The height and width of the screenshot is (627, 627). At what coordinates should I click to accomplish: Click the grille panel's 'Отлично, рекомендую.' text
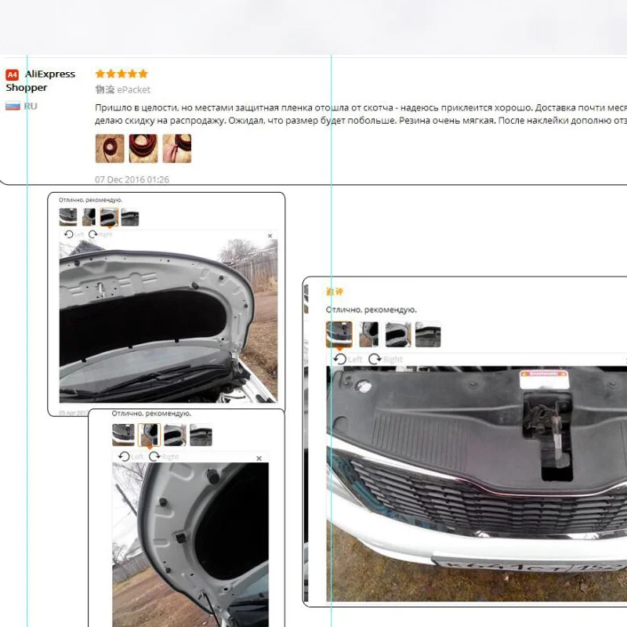(x=371, y=310)
